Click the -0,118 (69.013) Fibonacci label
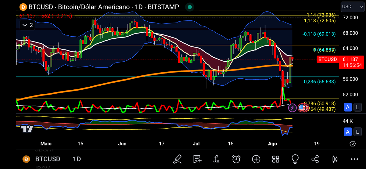The height and width of the screenshot is (169, 366). click(319, 34)
